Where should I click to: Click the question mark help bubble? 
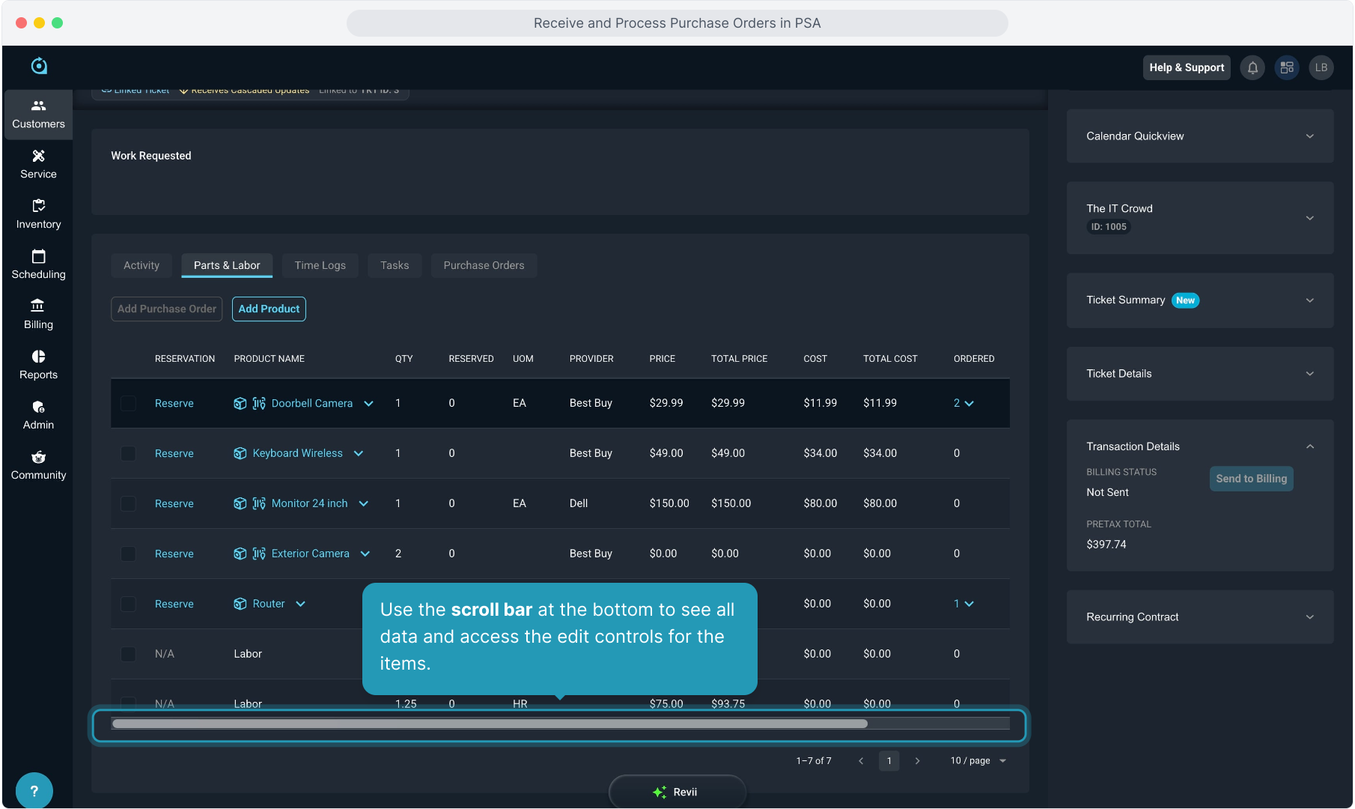click(x=34, y=790)
